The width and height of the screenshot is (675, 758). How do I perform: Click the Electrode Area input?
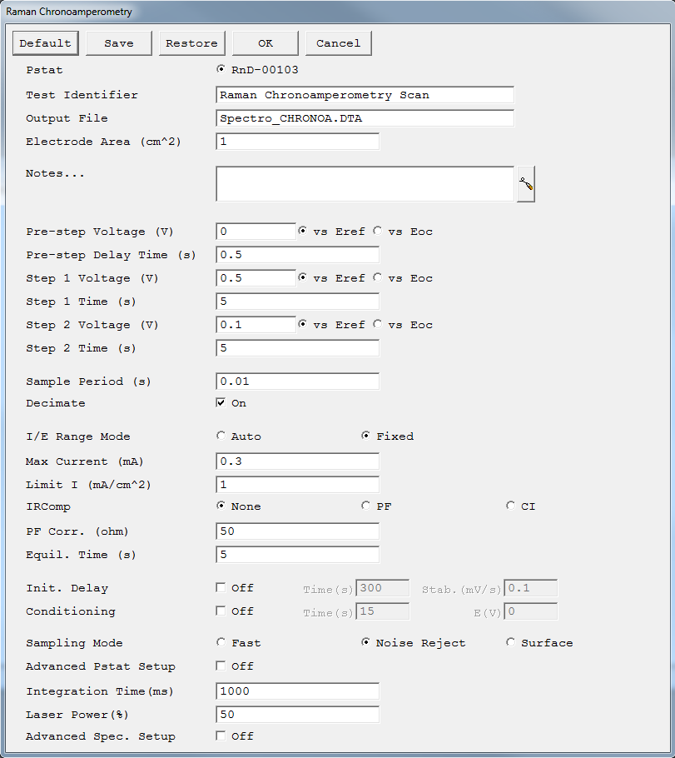[298, 142]
